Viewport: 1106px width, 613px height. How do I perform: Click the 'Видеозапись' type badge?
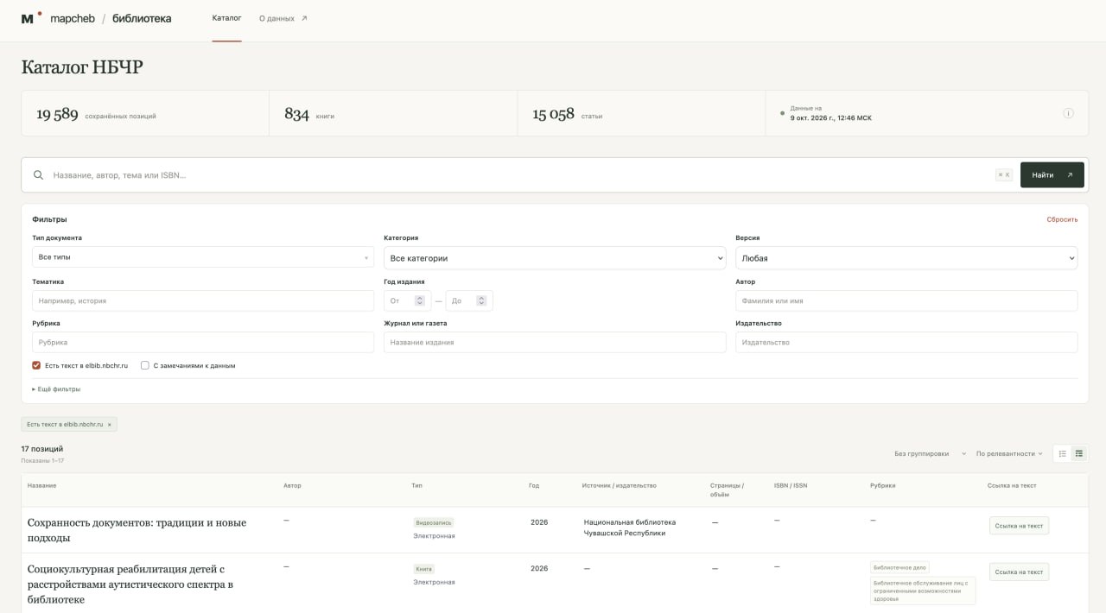pyautogui.click(x=434, y=522)
